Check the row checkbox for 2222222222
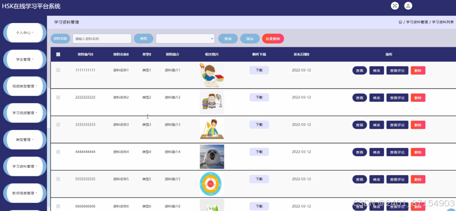Image resolution: width=456 pixels, height=211 pixels. pyautogui.click(x=58, y=97)
